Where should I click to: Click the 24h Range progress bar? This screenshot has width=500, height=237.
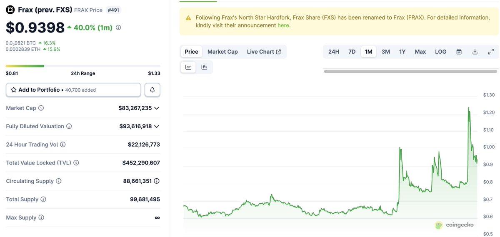(83, 66)
